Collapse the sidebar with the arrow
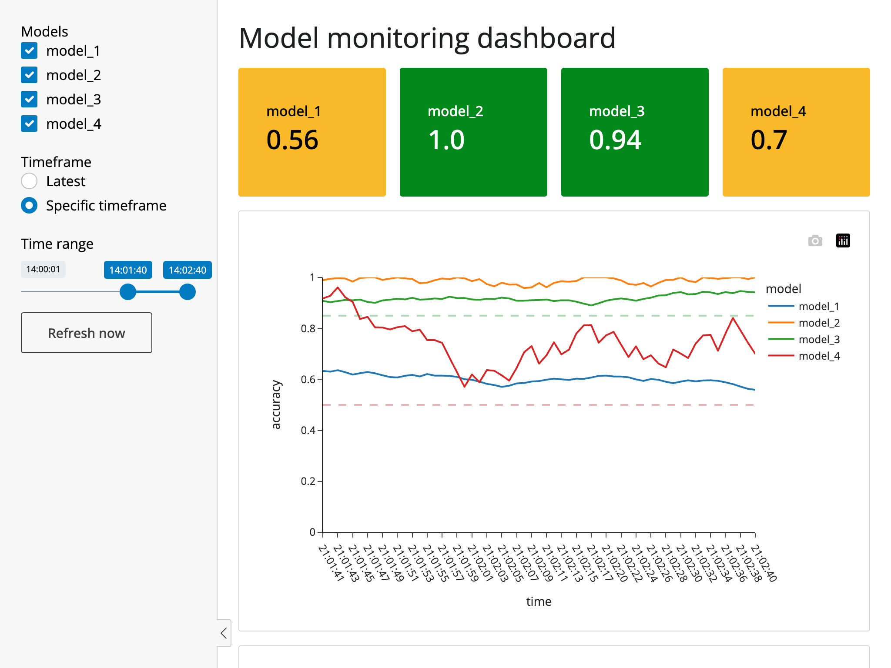891x668 pixels. tap(224, 633)
